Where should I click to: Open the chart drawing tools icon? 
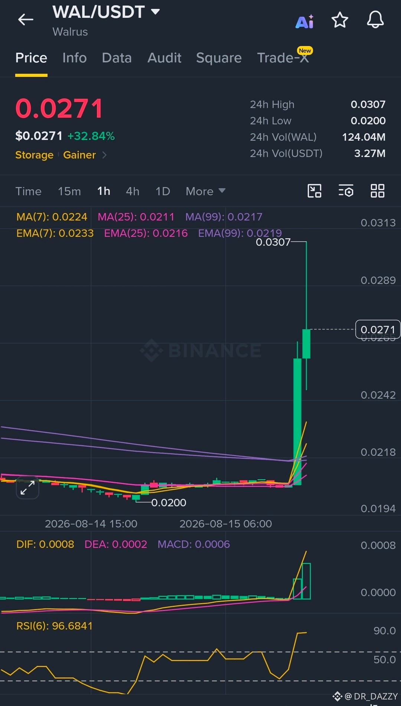click(x=314, y=191)
